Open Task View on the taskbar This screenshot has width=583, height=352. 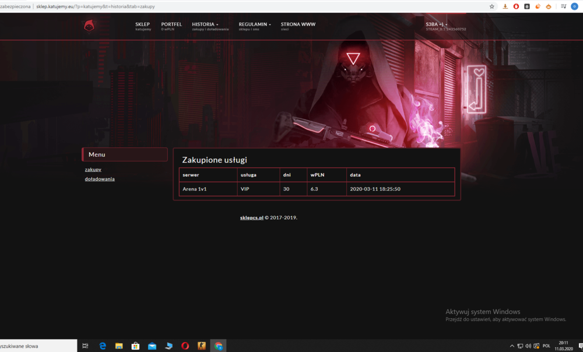coord(85,346)
